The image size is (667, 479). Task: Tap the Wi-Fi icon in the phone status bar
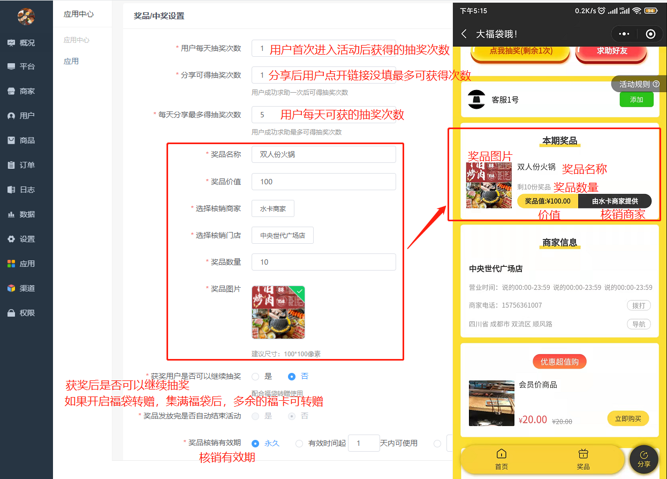point(636,11)
